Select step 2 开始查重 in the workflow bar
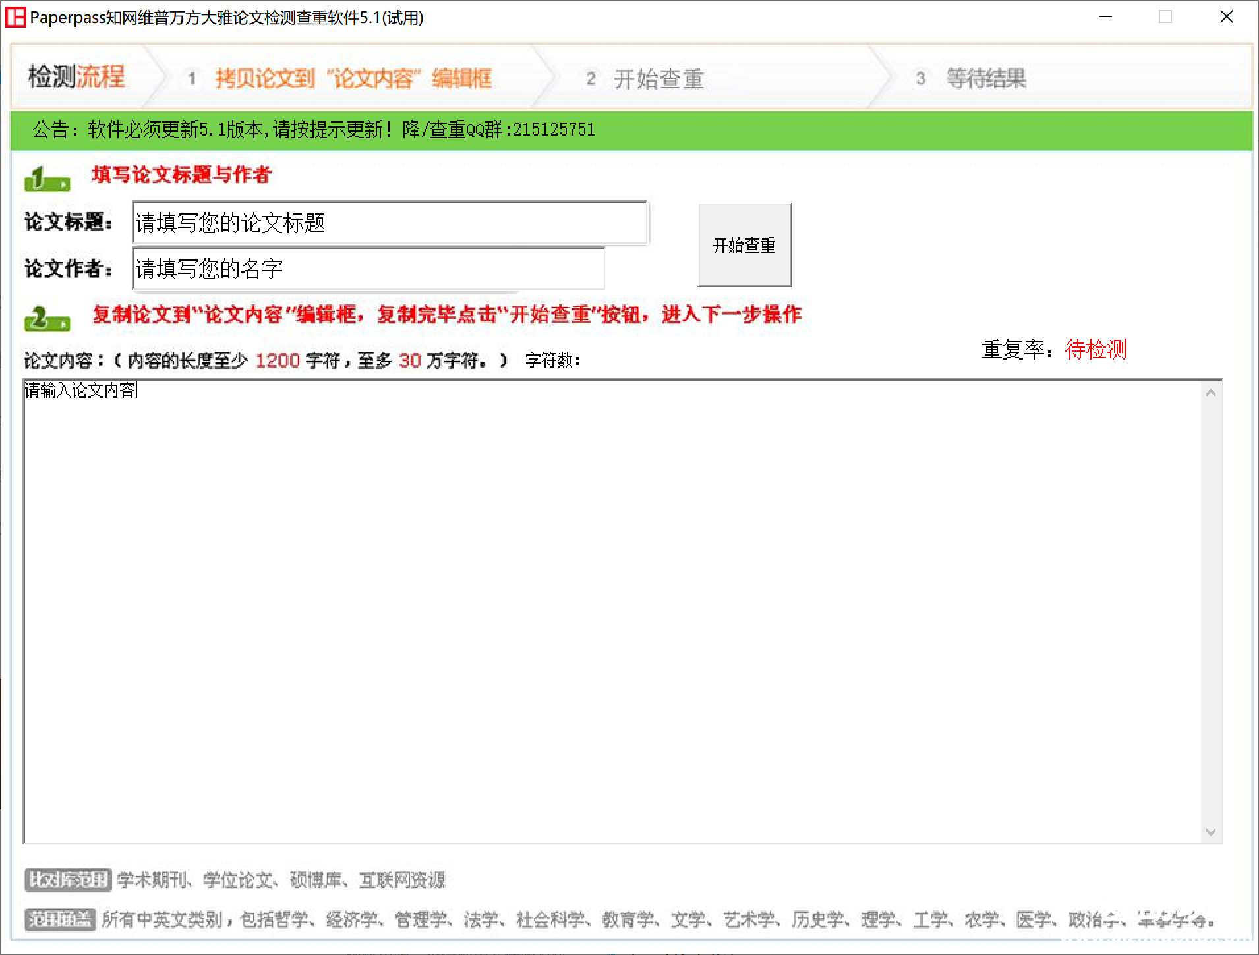 pyautogui.click(x=646, y=79)
